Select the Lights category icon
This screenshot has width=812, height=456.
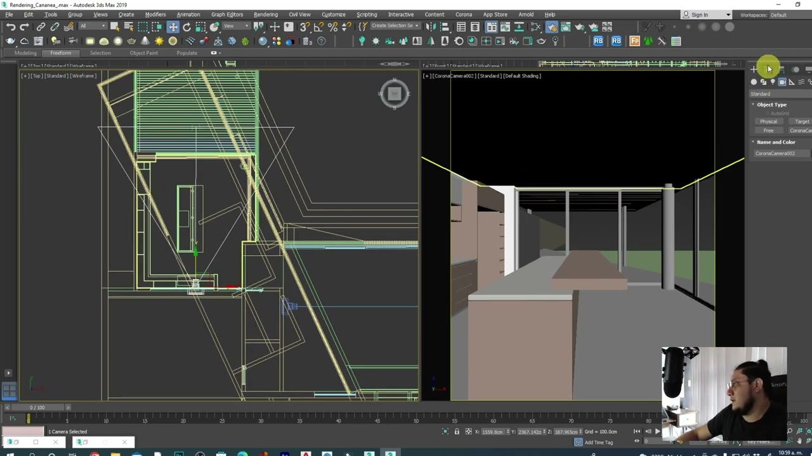pyautogui.click(x=773, y=82)
